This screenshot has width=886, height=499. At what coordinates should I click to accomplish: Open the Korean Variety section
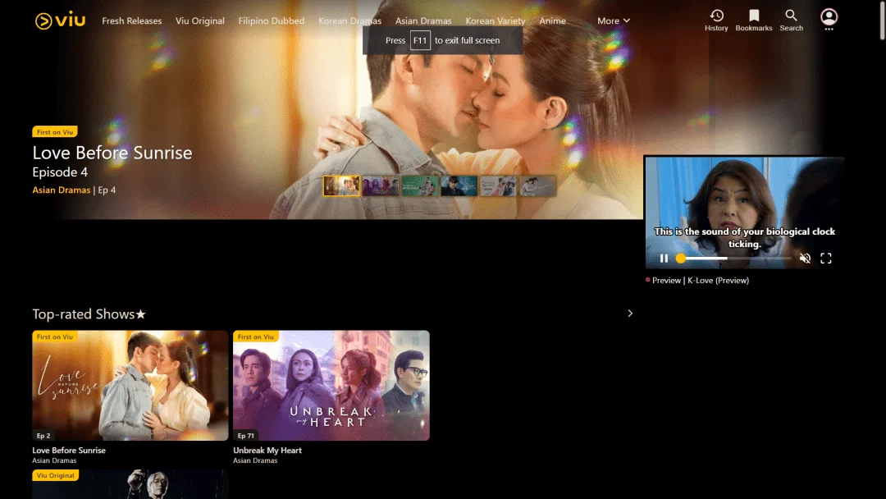(495, 21)
